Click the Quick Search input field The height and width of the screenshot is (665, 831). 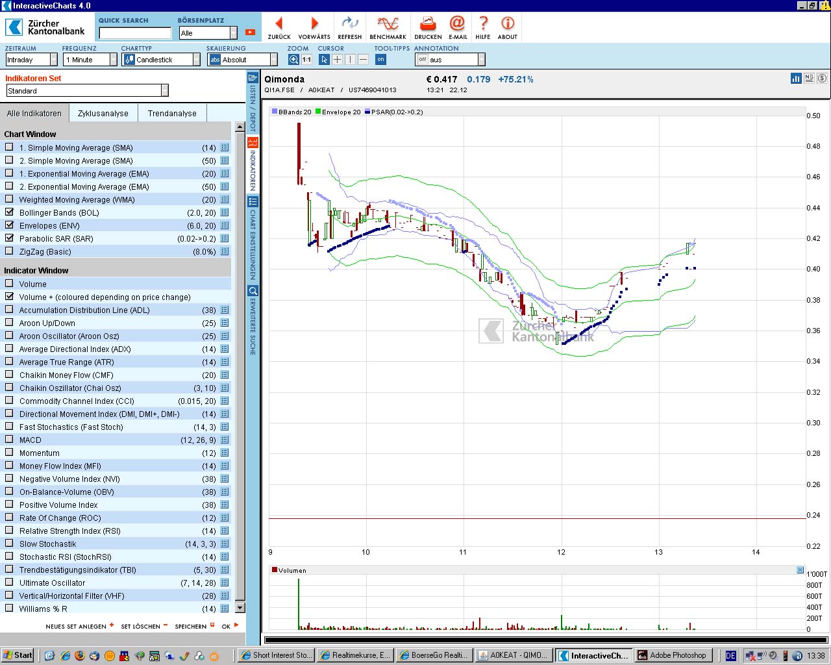coord(135,33)
